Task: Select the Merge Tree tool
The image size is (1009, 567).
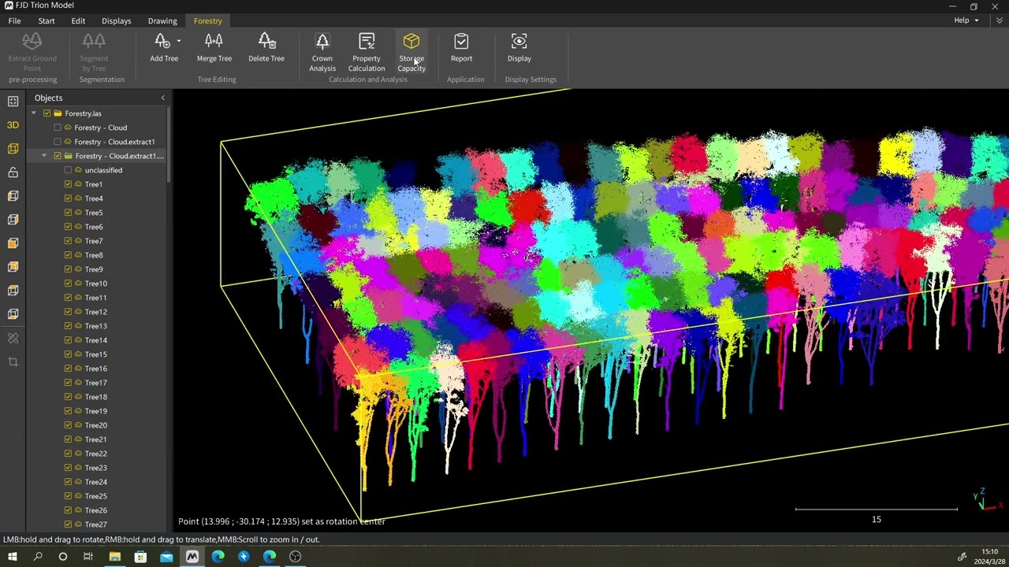Action: click(214, 47)
